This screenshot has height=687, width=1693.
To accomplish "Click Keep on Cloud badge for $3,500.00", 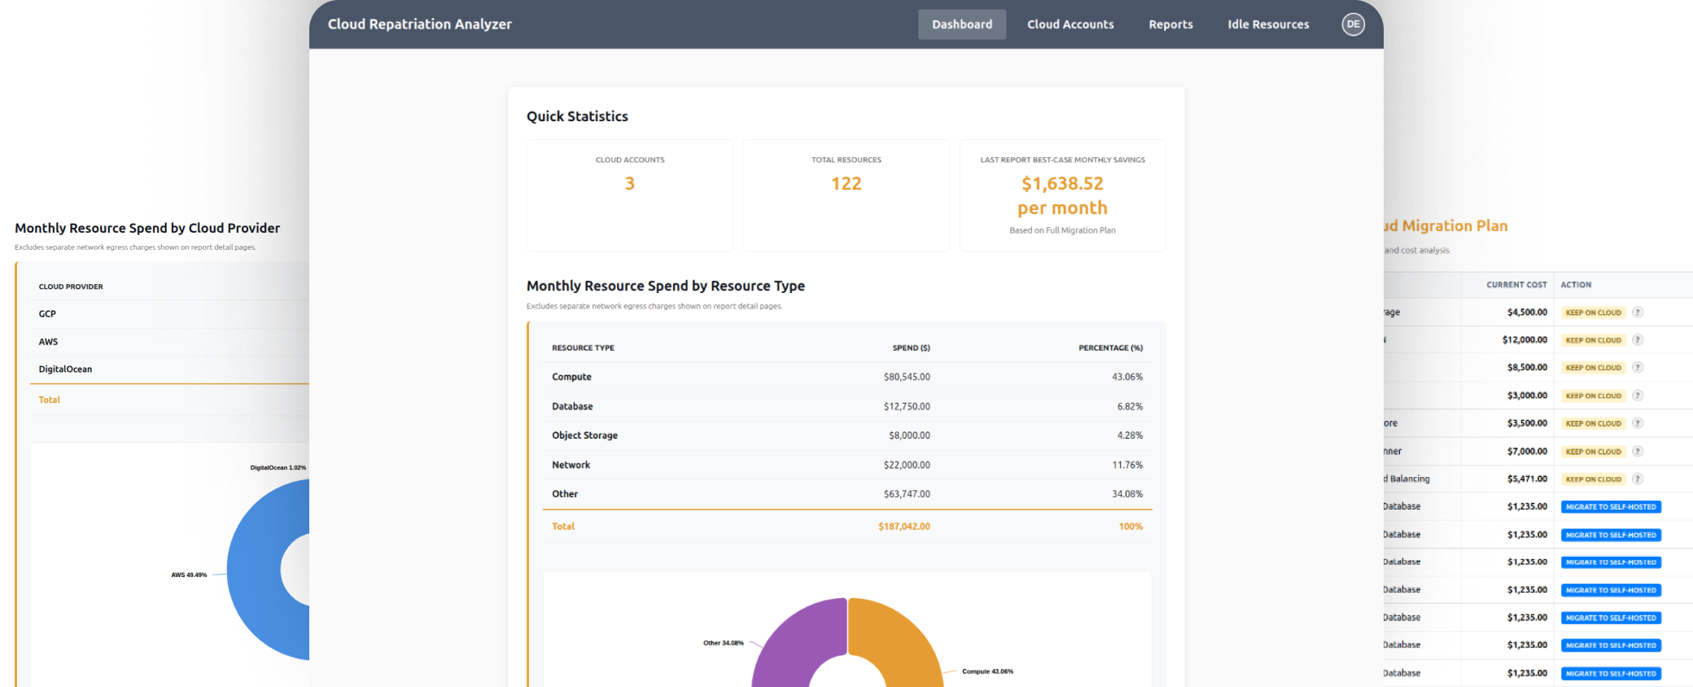I will click(x=1594, y=423).
